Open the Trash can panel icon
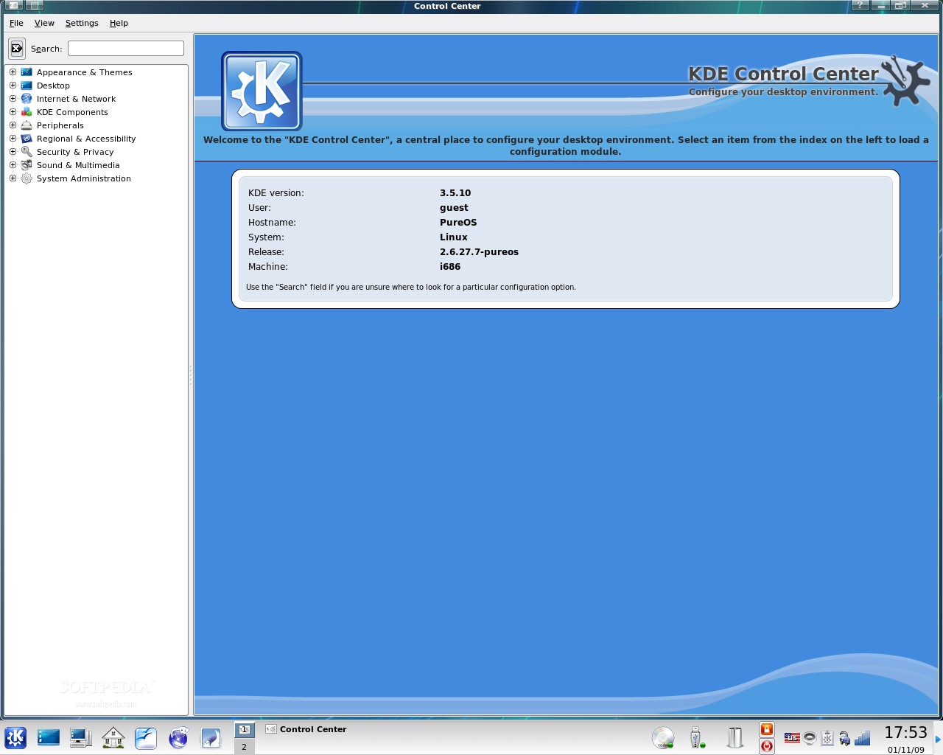Screen dimensions: 943x755 click(735, 737)
